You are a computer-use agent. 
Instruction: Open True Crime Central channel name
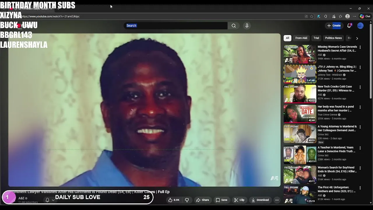click(x=328, y=115)
